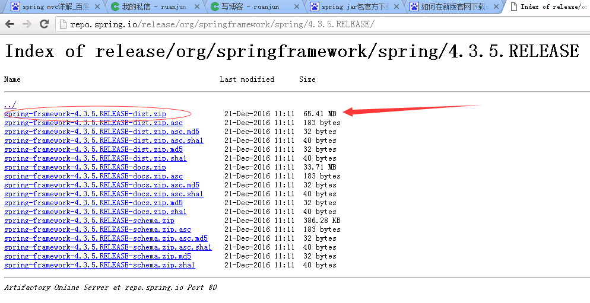Screen dimensions: 590x303
Task: Click the green C favicon on '写博客' tab
Action: (x=215, y=7)
